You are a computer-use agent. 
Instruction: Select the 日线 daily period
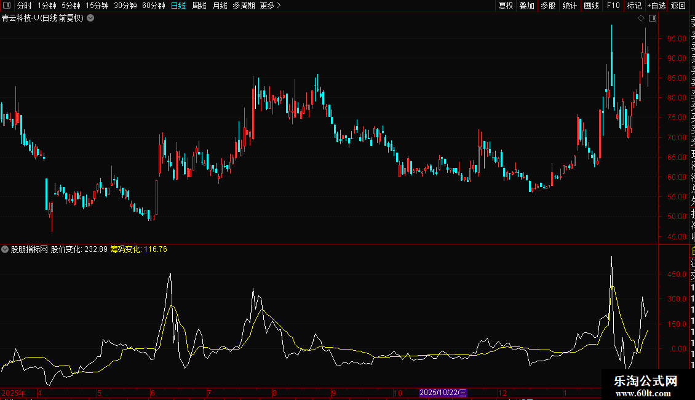[178, 6]
